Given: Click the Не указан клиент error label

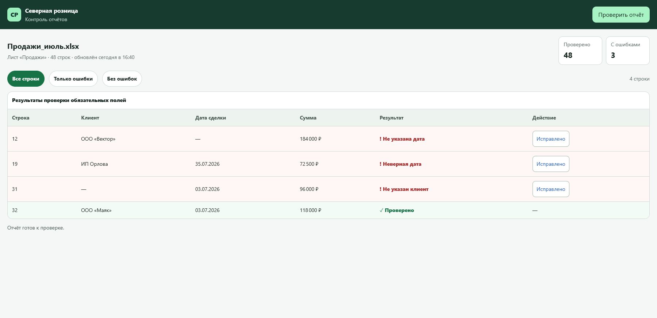Looking at the screenshot, I should (404, 189).
